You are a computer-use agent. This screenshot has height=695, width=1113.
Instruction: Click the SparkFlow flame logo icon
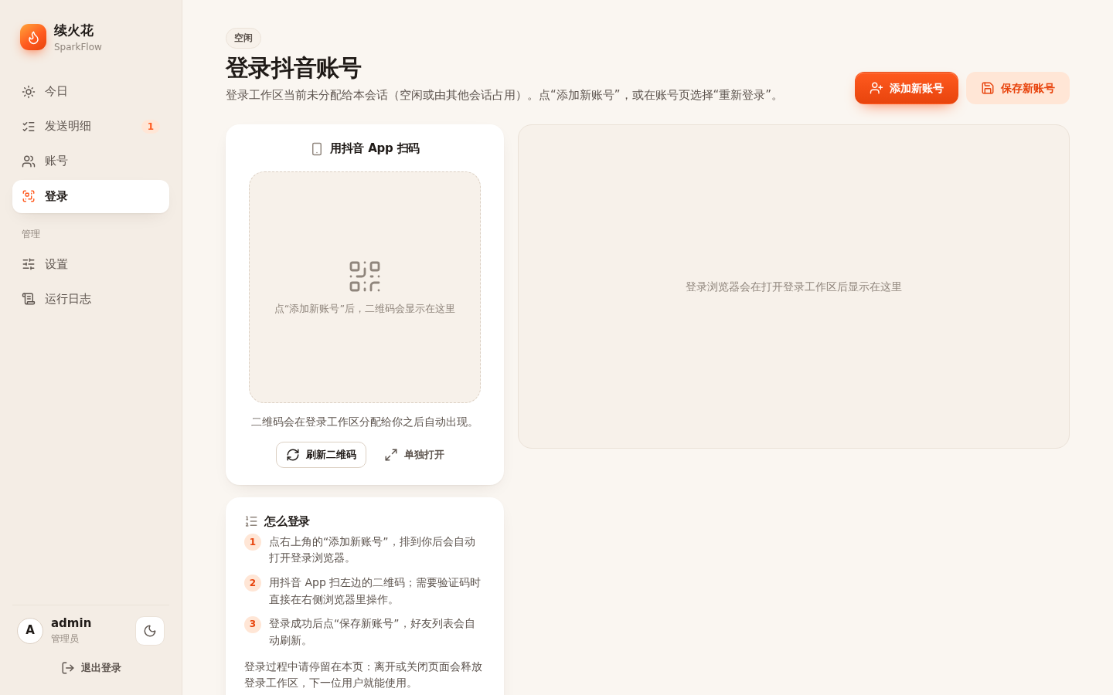tap(33, 37)
